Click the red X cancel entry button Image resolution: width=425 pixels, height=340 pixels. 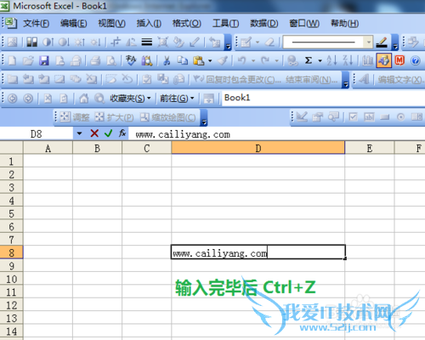(x=94, y=133)
